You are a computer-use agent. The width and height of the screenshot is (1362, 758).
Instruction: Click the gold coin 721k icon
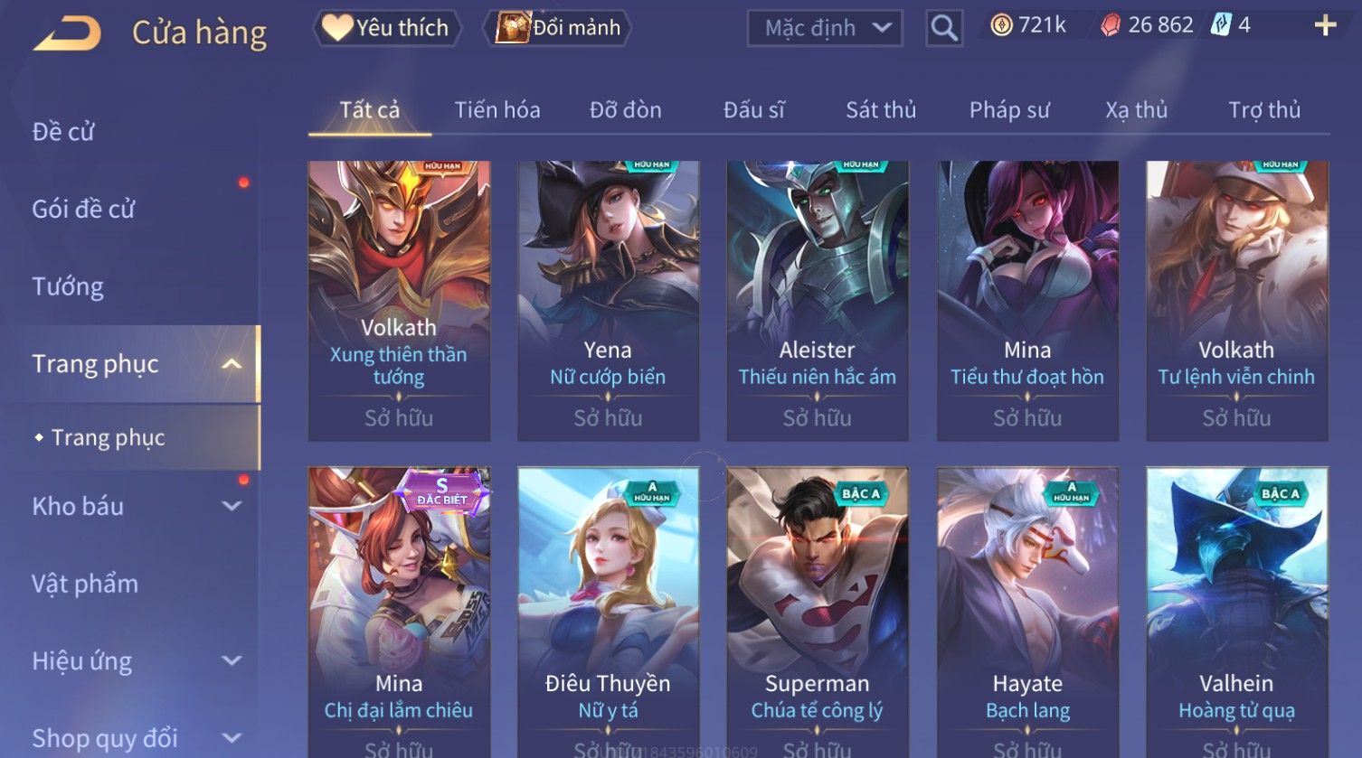point(1001,25)
